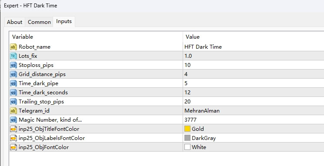Select the Inputs tab
This screenshot has height=166, width=324.
pyautogui.click(x=64, y=21)
